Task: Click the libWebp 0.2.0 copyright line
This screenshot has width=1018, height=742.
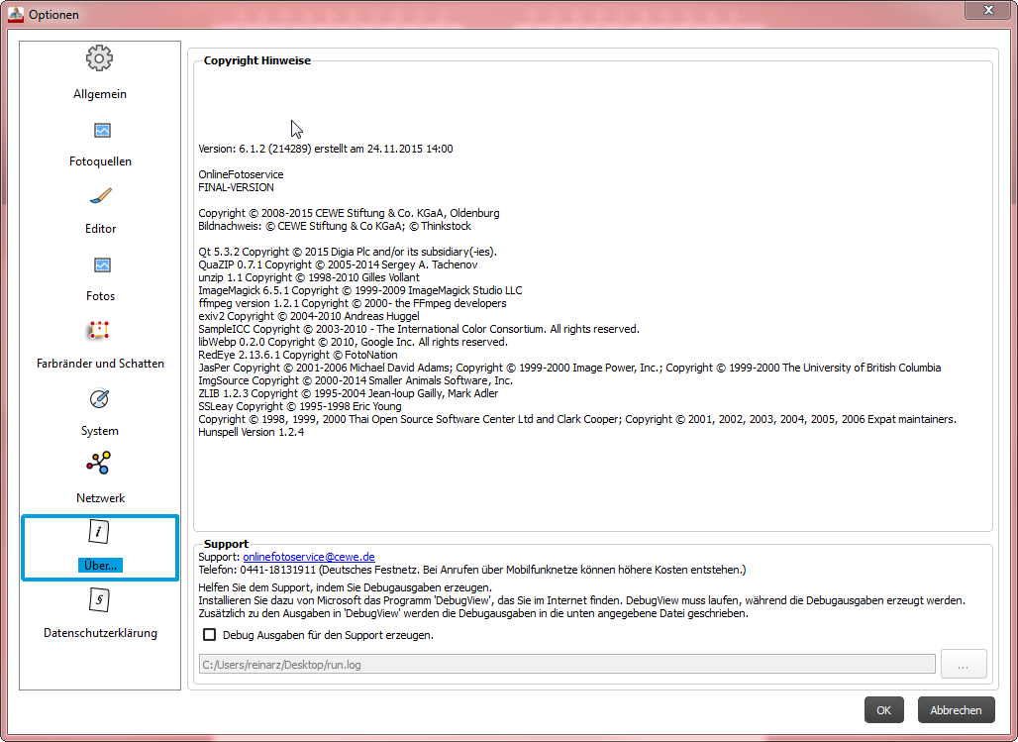Action: (x=354, y=342)
